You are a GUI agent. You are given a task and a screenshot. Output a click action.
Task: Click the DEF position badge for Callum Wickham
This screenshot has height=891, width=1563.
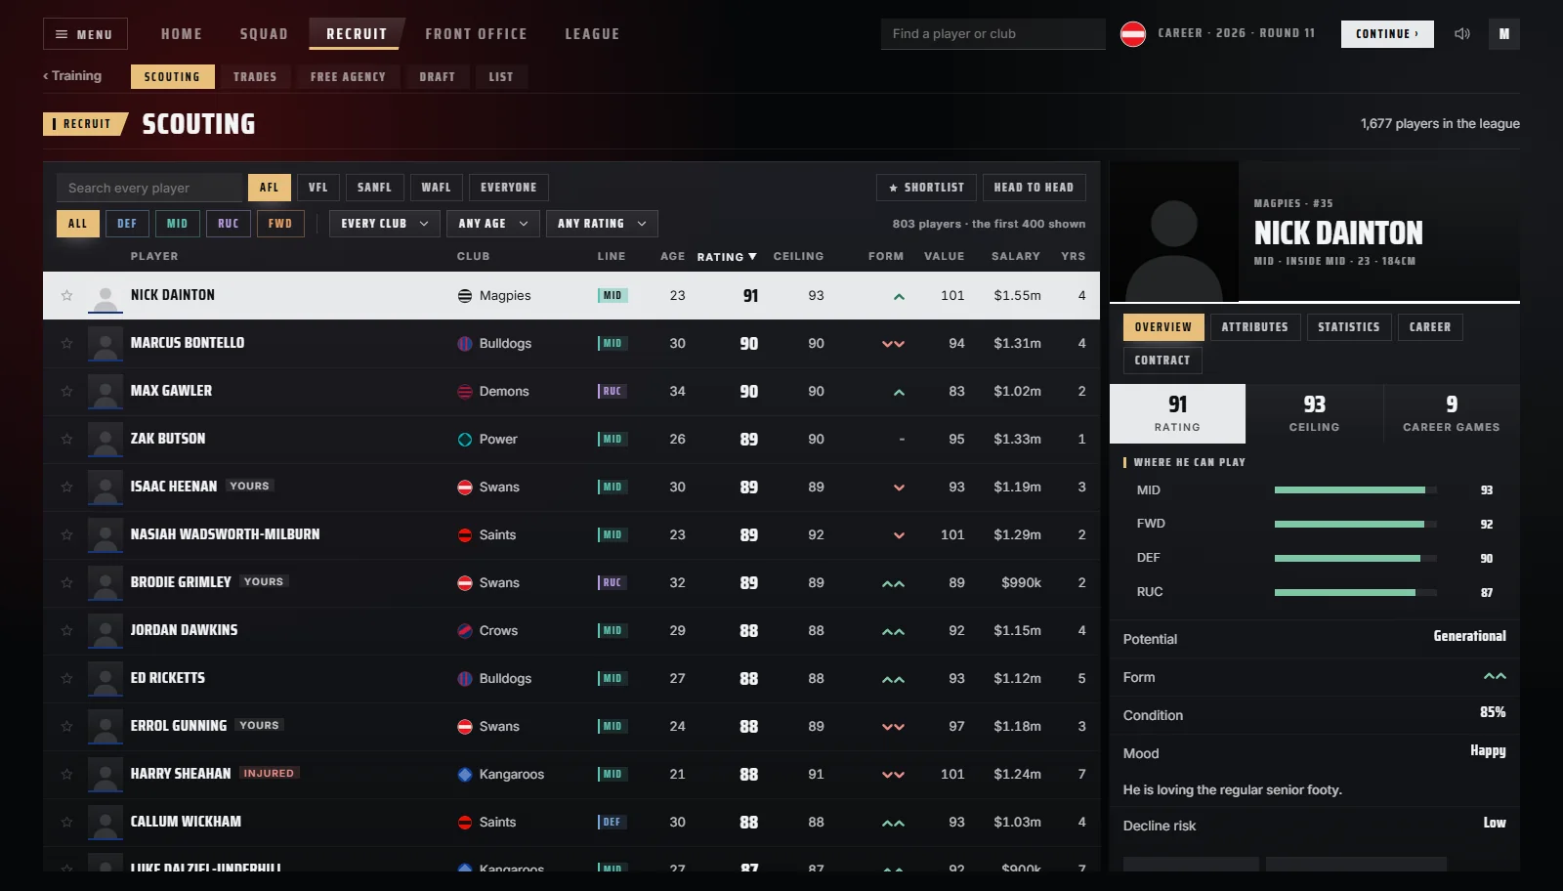pyautogui.click(x=613, y=823)
